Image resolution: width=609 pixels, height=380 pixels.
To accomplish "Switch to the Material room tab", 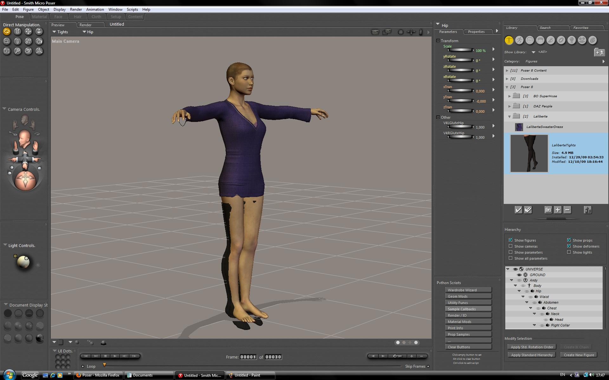I will pyautogui.click(x=39, y=17).
